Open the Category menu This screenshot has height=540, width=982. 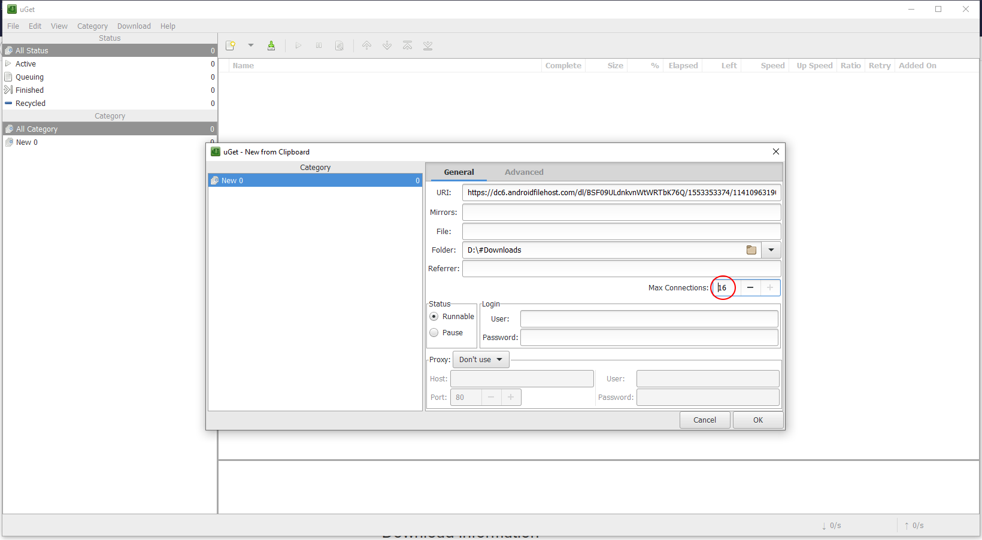[x=92, y=26]
